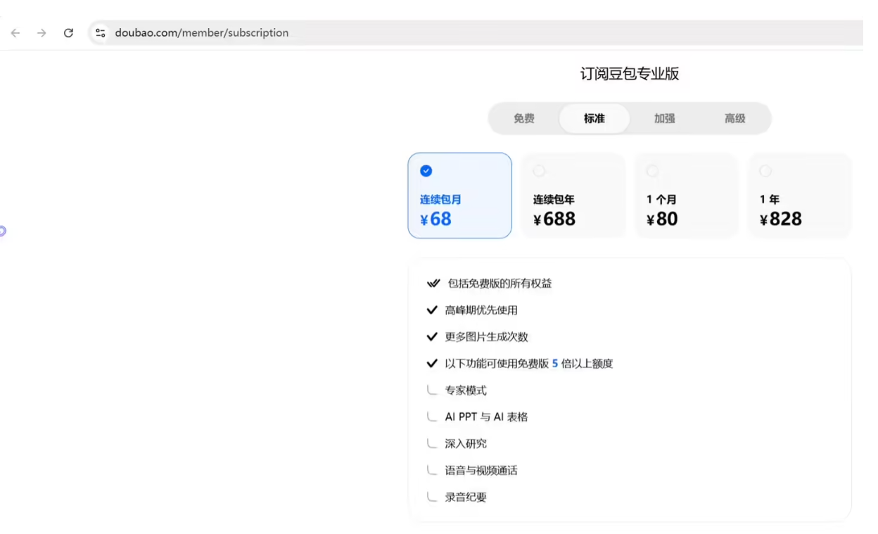Viewport: 878px width, 534px height.
Task: Select the 连续包年 radio option
Action: pyautogui.click(x=539, y=171)
